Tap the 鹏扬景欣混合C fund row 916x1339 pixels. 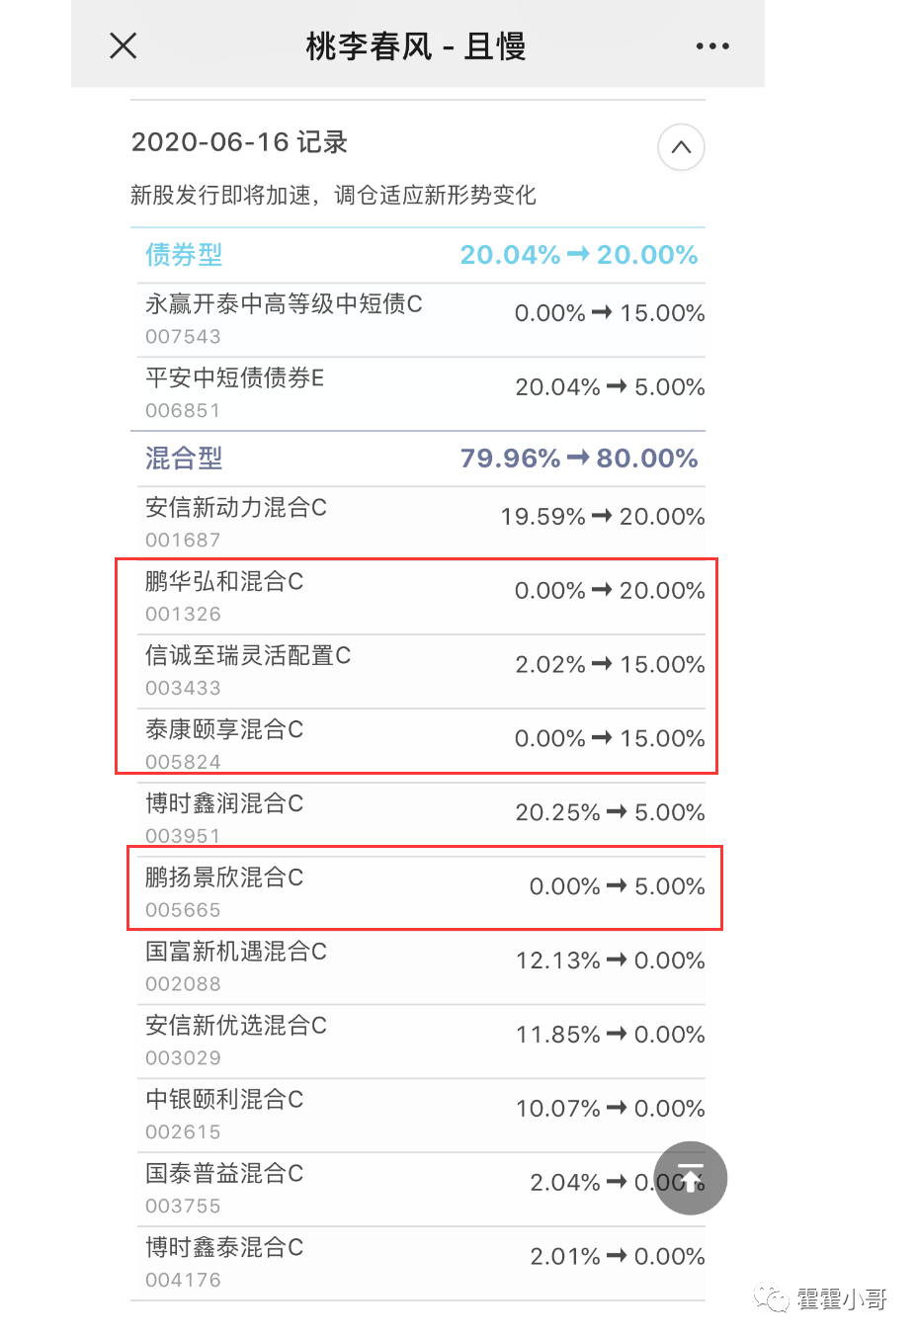[418, 894]
